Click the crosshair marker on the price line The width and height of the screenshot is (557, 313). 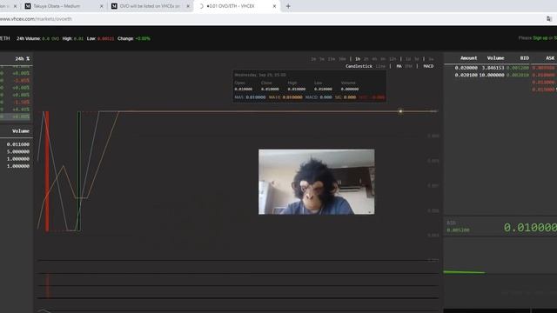[400, 111]
